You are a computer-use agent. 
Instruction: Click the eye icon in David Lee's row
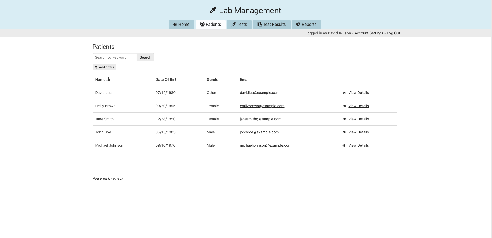click(344, 93)
